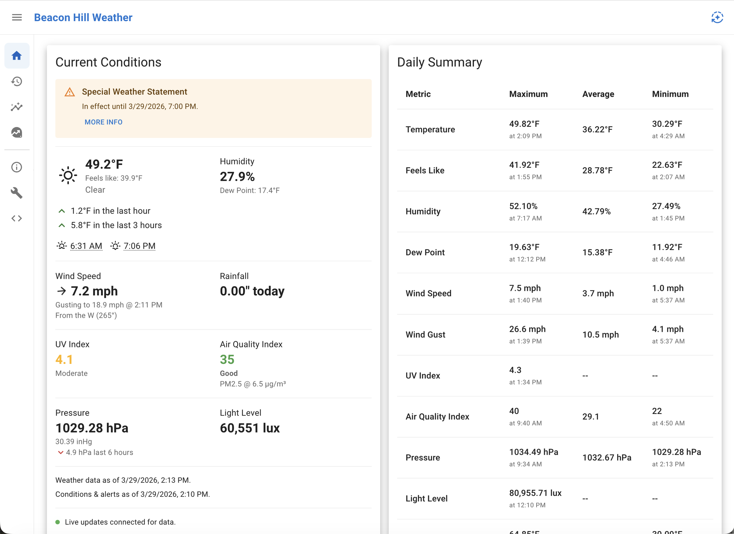Click the 6:31 AM sunrise time link

pyautogui.click(x=86, y=246)
